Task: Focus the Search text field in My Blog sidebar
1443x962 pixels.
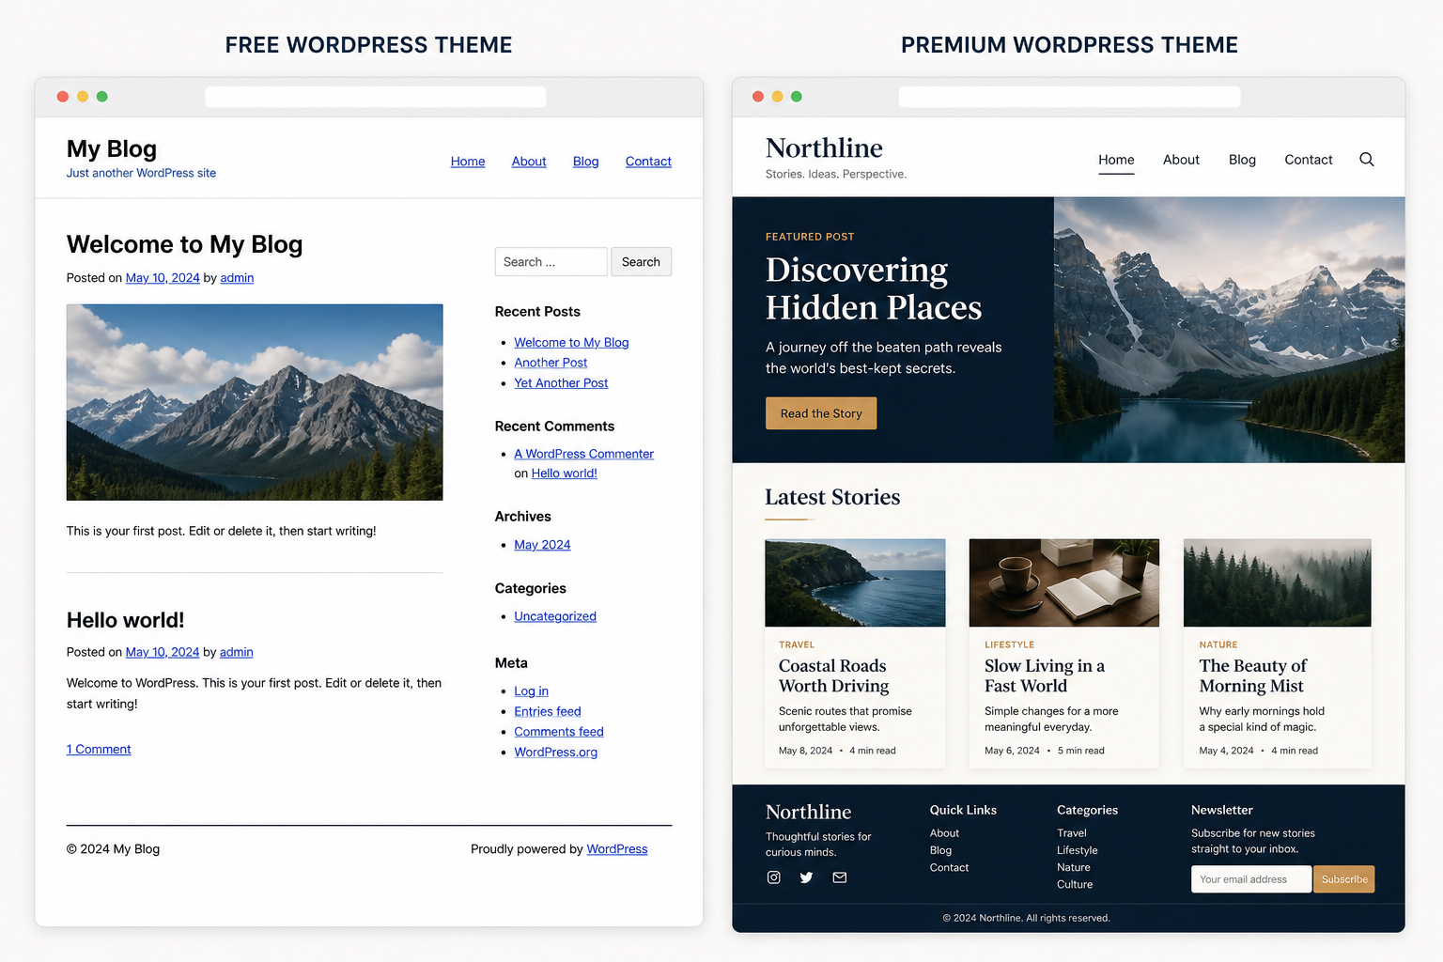Action: click(551, 262)
